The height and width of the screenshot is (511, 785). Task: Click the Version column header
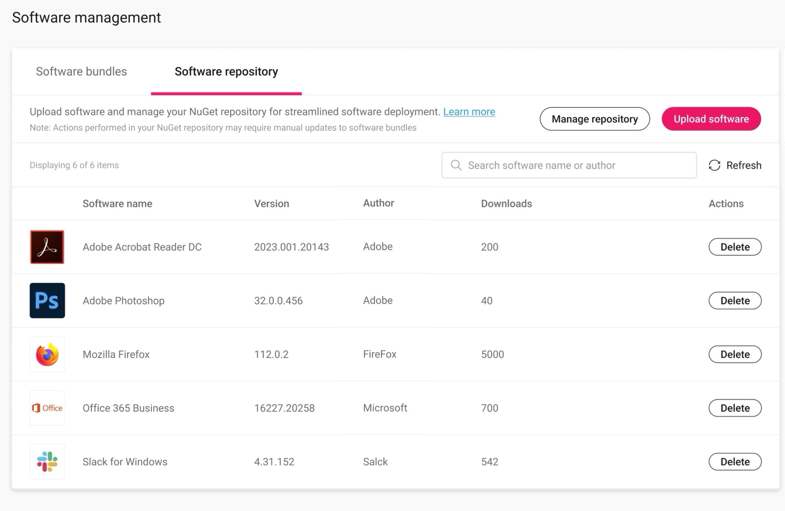click(x=272, y=203)
